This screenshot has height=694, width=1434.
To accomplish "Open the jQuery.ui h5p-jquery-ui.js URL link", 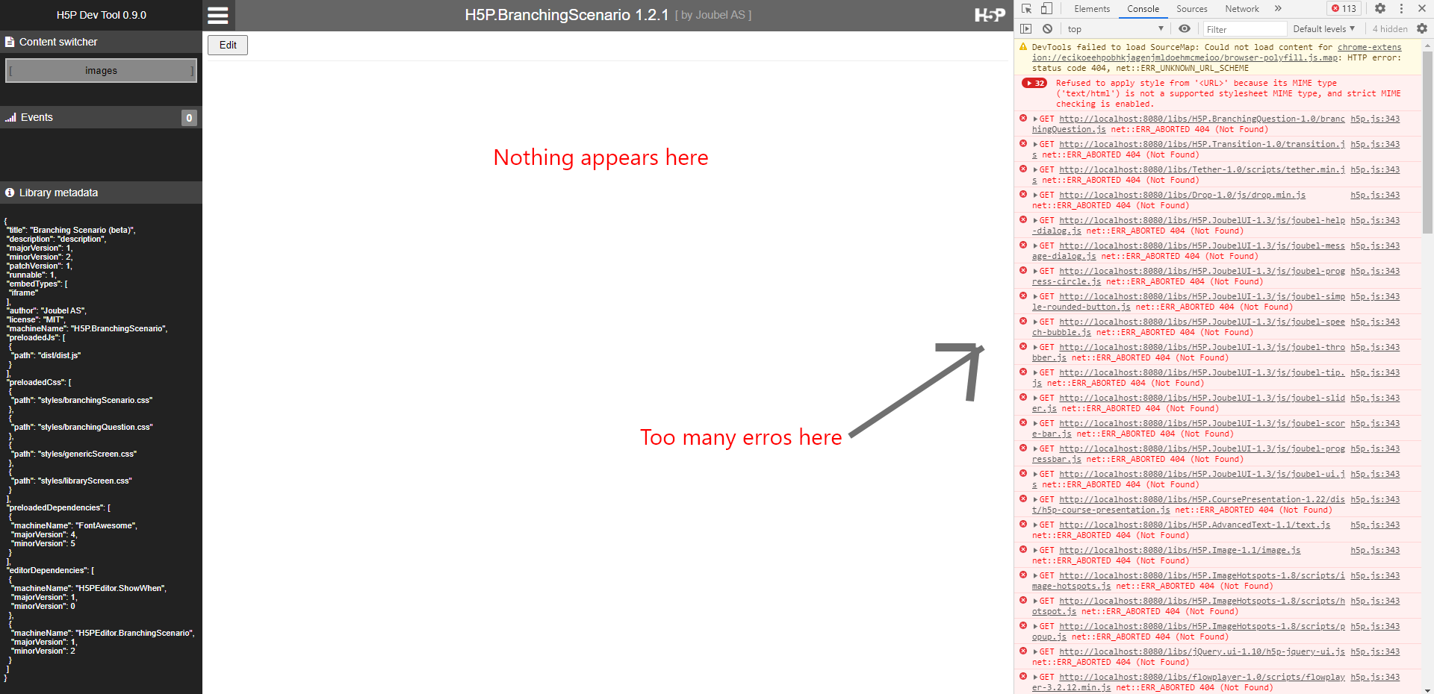I will click(1202, 652).
